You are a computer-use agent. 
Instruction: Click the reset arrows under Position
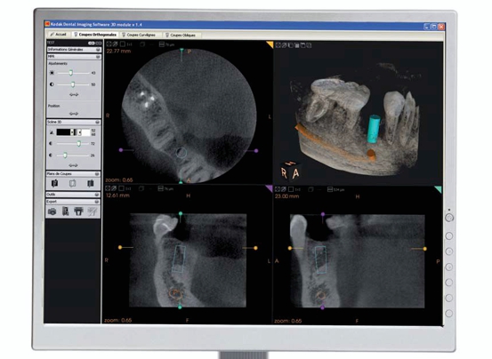(x=74, y=114)
